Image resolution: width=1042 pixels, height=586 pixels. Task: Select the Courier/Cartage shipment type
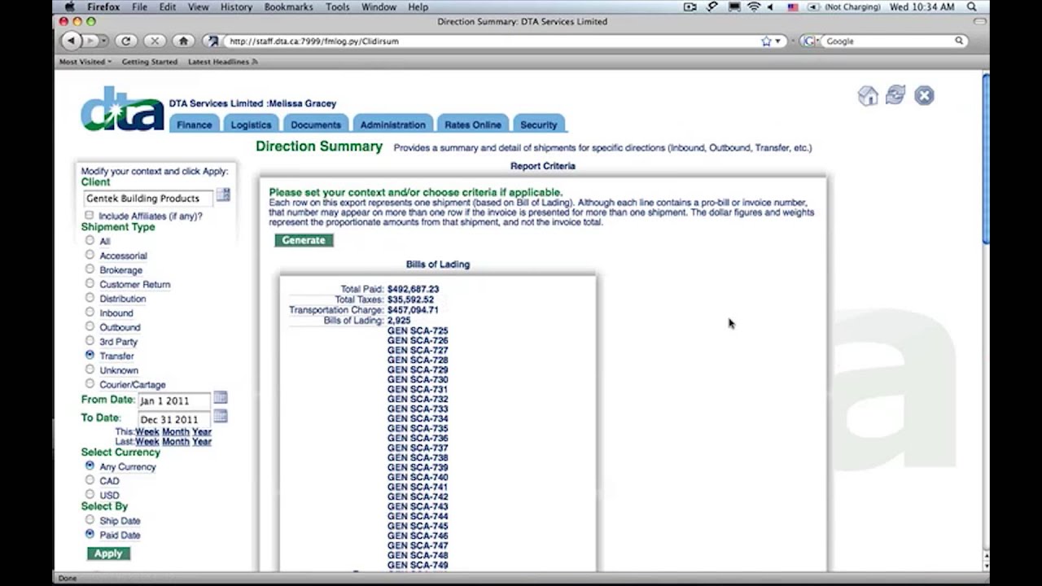tap(90, 384)
